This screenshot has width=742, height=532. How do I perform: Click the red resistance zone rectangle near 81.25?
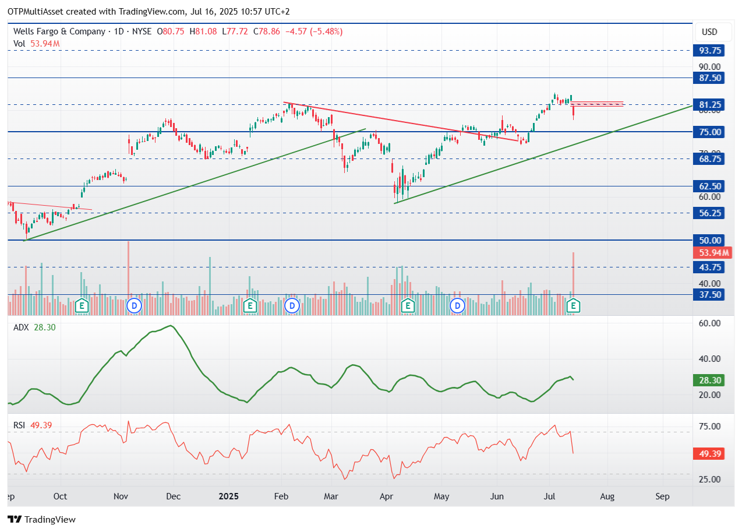[597, 104]
